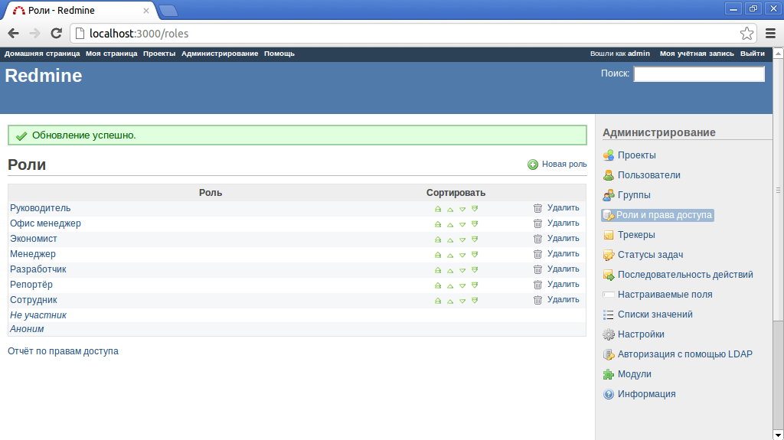Delete the Сотрудник role
784x440 pixels.
563,299
